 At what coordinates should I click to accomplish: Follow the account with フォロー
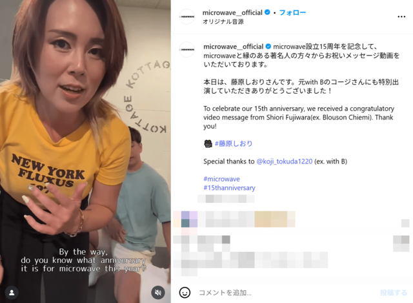(x=292, y=12)
